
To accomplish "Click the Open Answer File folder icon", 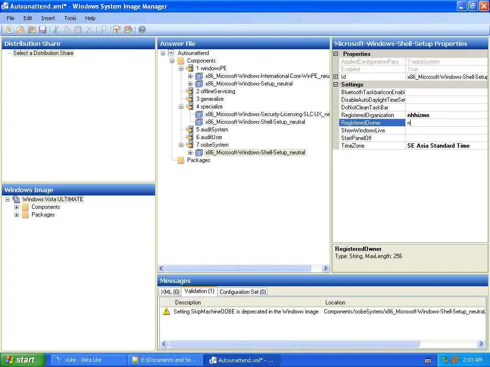I will point(20,30).
